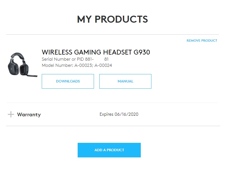Viewport: 251px width, 194px height.
Task: Click the word HEADSET in product title
Action: coord(118,52)
